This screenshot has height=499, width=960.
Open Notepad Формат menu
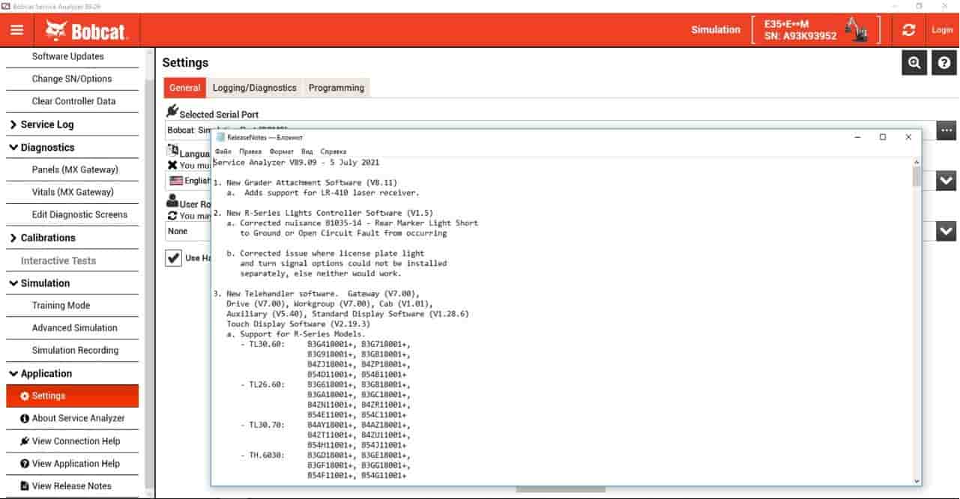click(282, 151)
